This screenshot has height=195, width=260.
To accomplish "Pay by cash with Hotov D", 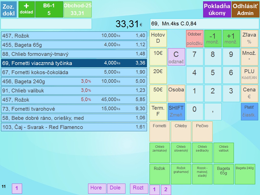I will 158,39.
